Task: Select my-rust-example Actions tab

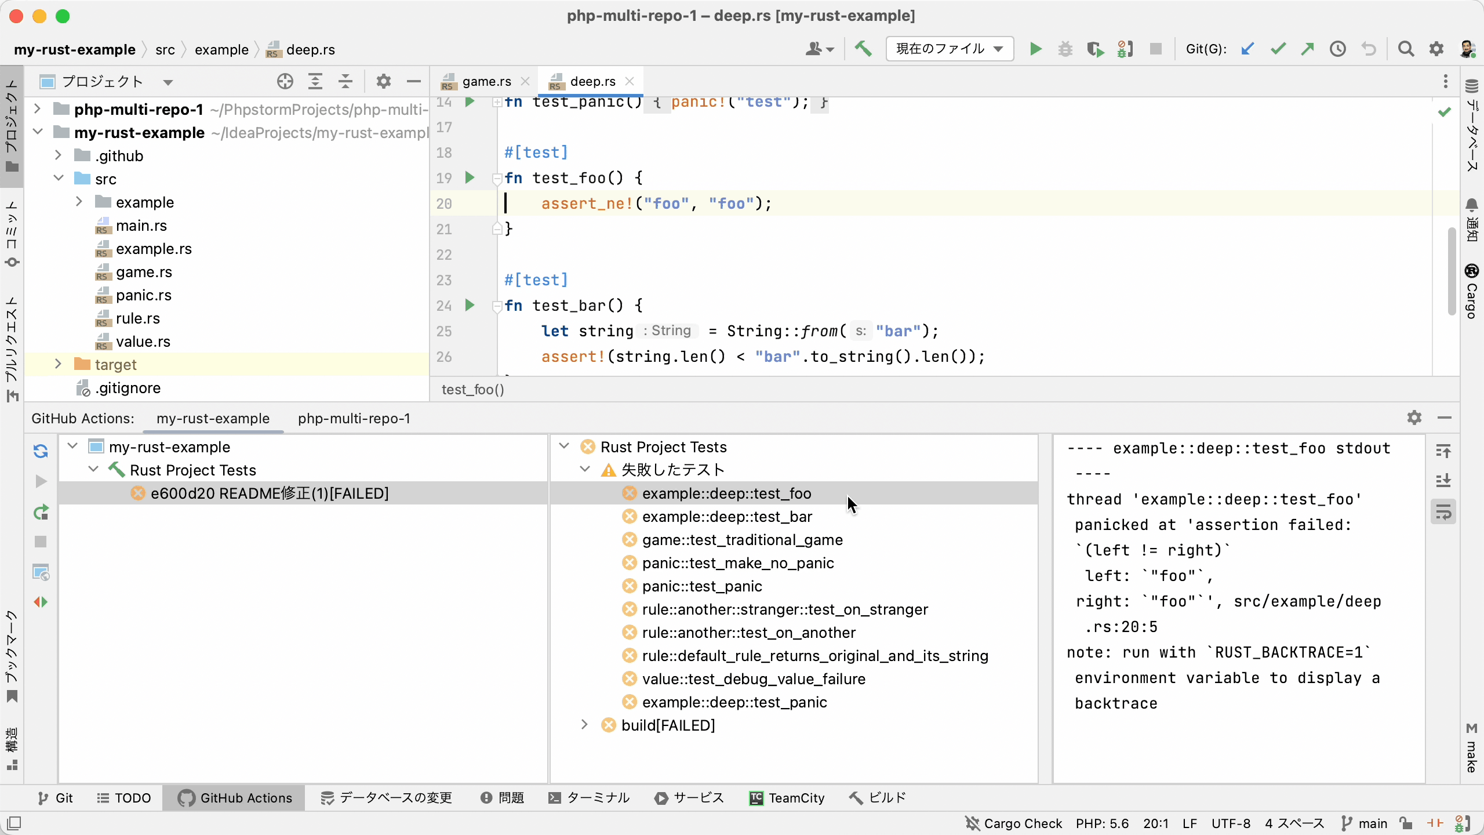Action: [x=213, y=419]
